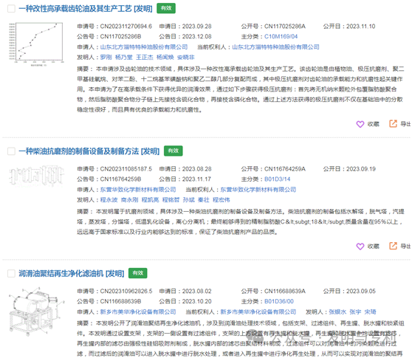Click inventor 罗刚
The image size is (412, 358).
tap(106, 58)
